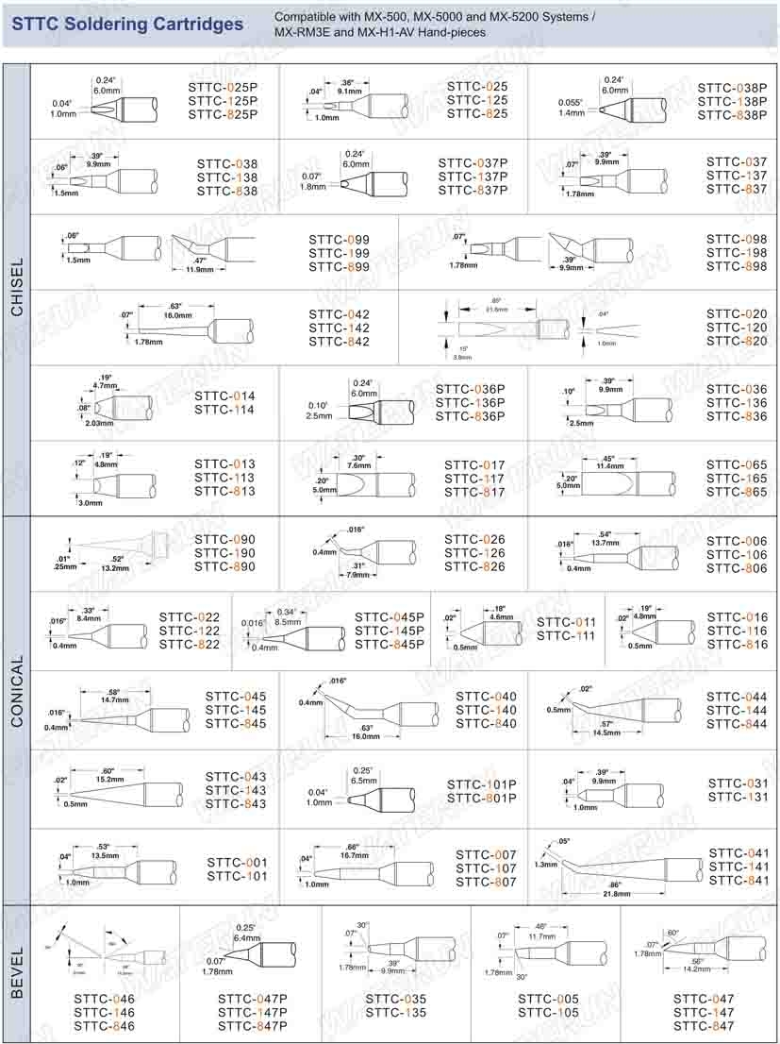This screenshot has height=1044, width=780.
Task: Click part number STTC-131
Action: 739,797
